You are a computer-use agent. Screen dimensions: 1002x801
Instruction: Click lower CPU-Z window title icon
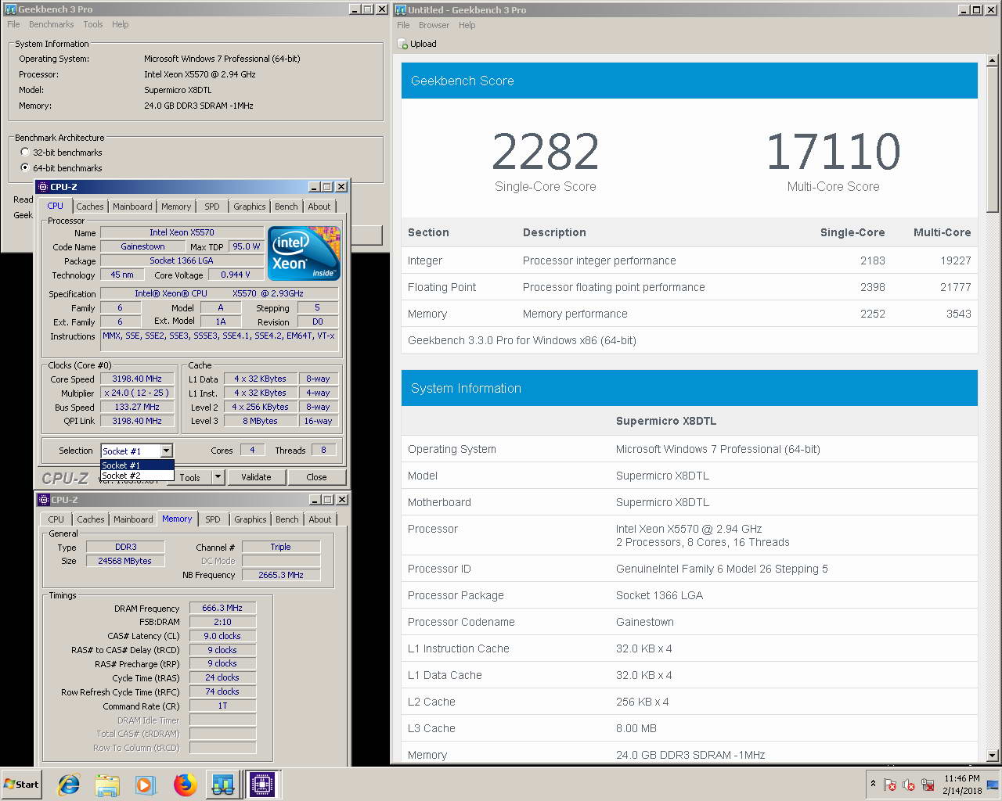click(x=44, y=500)
